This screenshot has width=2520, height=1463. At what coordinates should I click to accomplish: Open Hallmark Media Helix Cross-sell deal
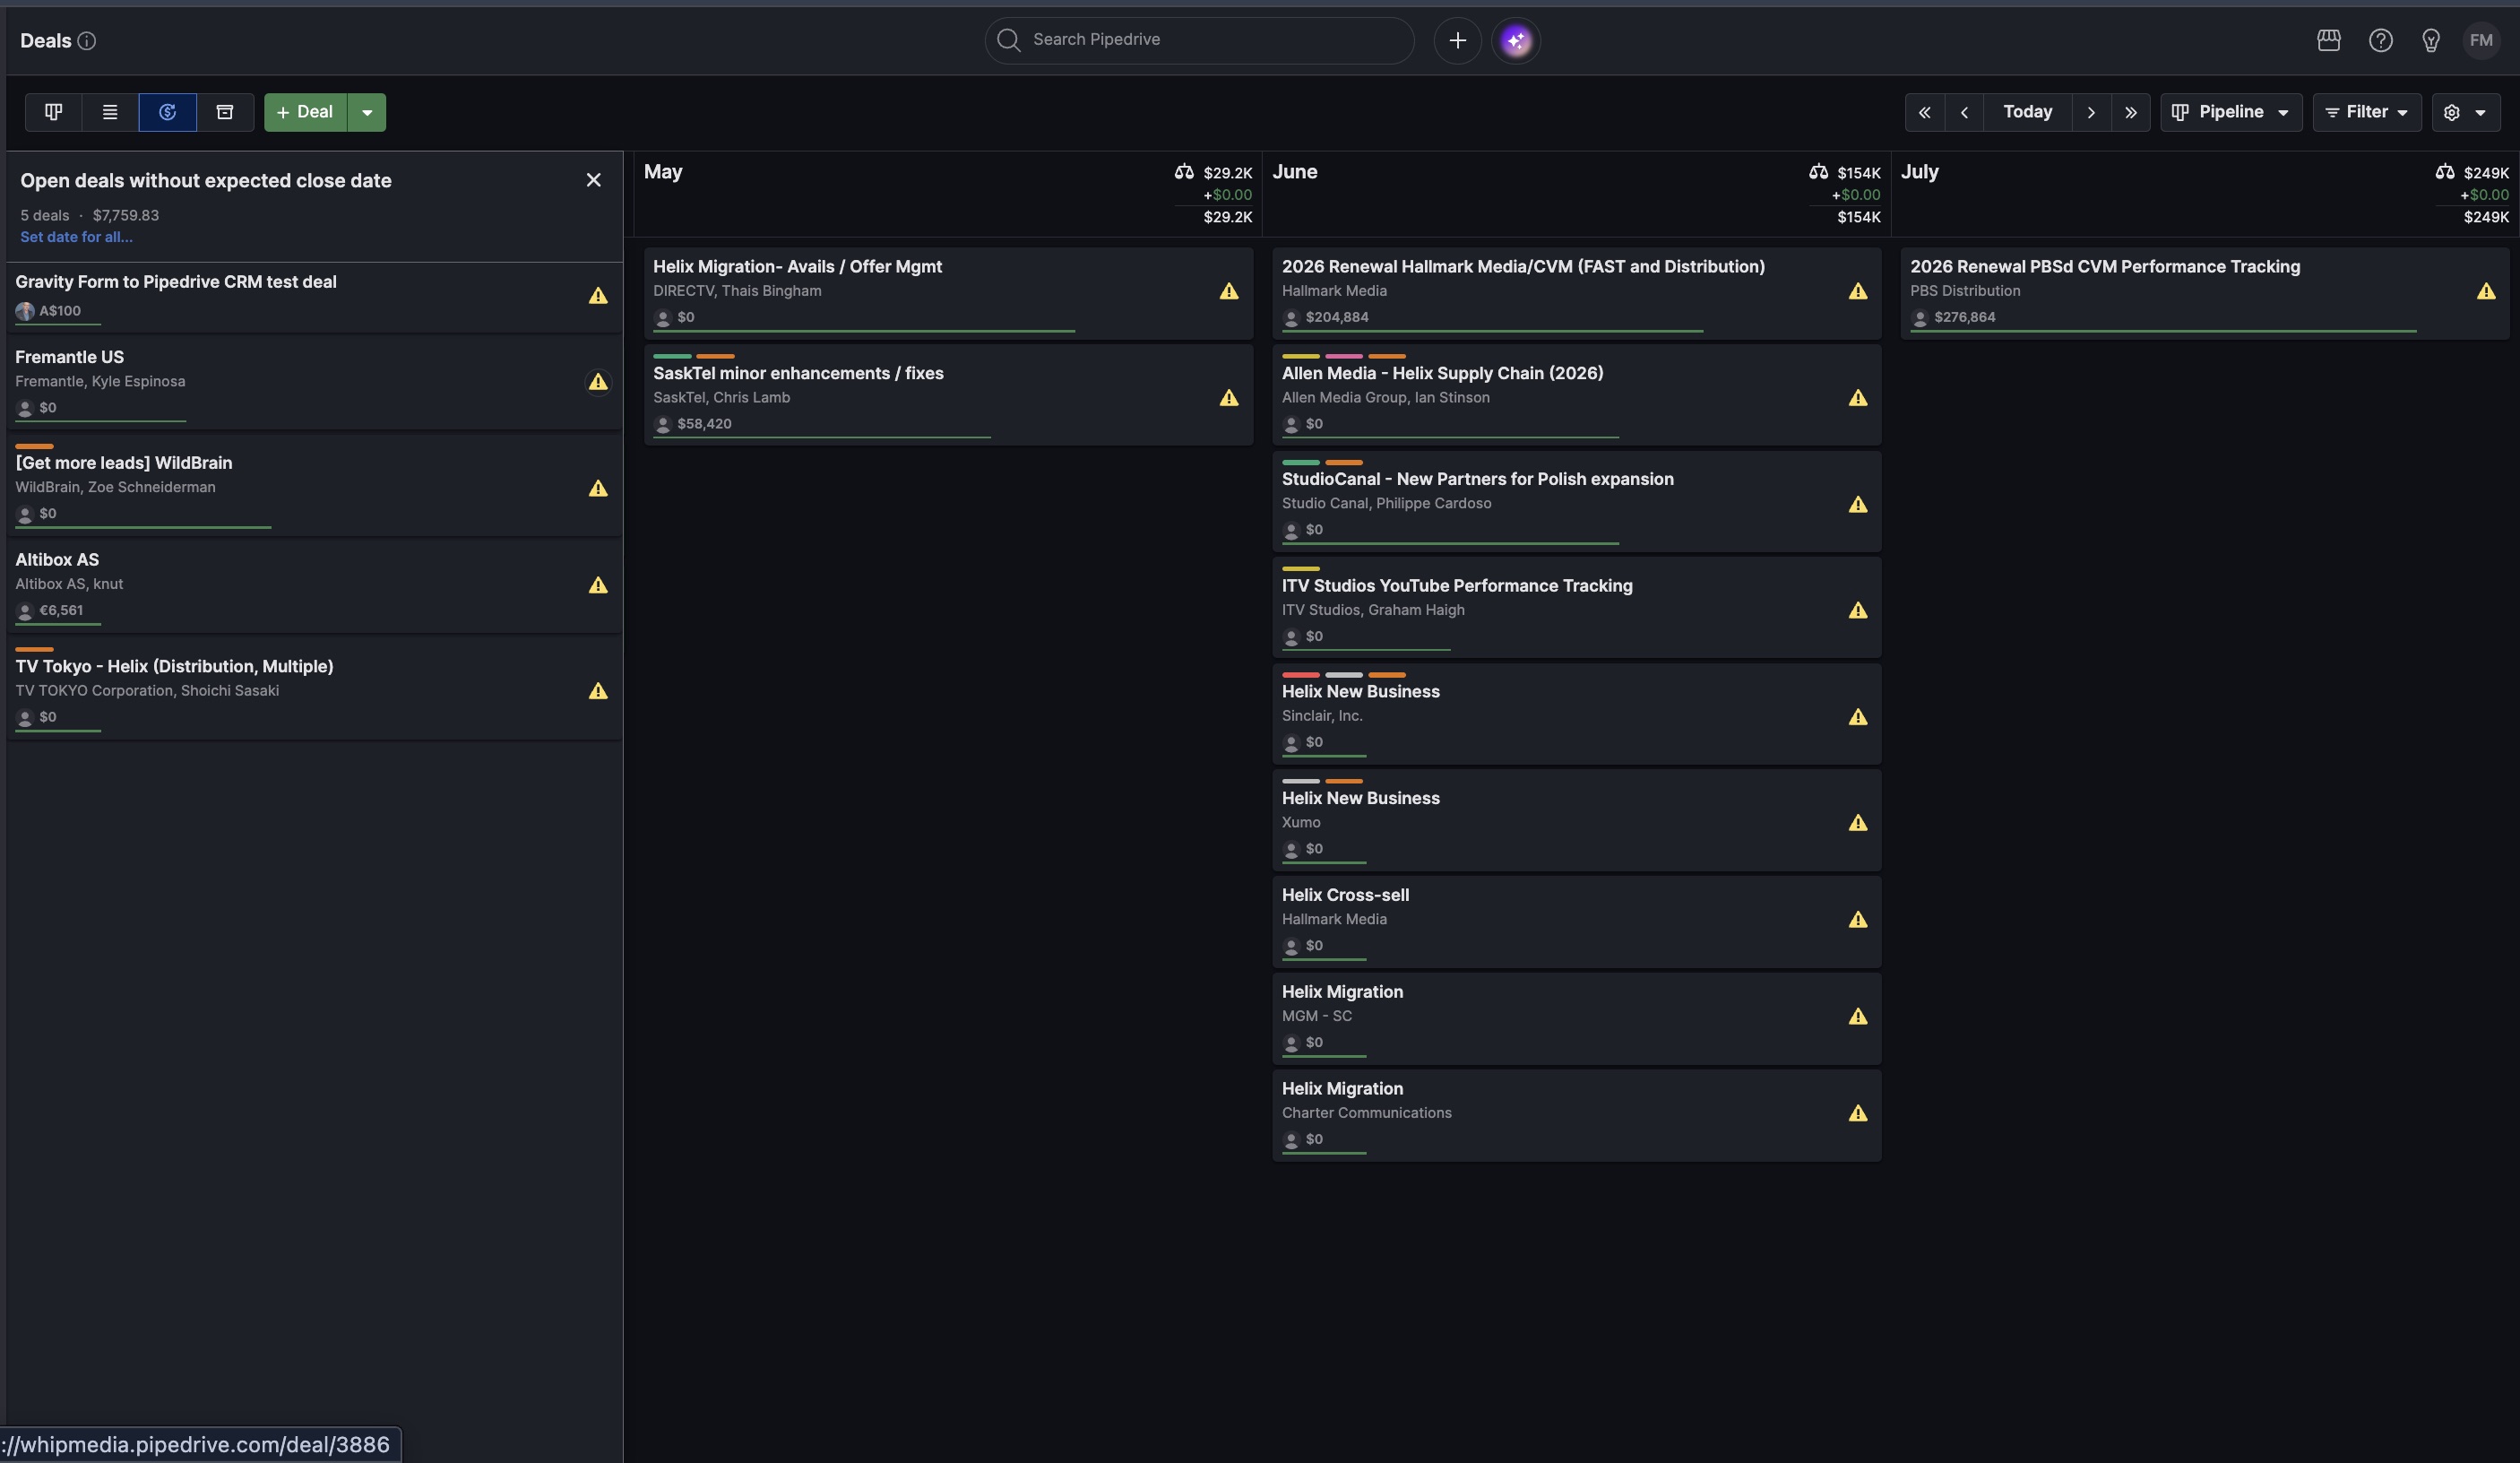[1576, 922]
